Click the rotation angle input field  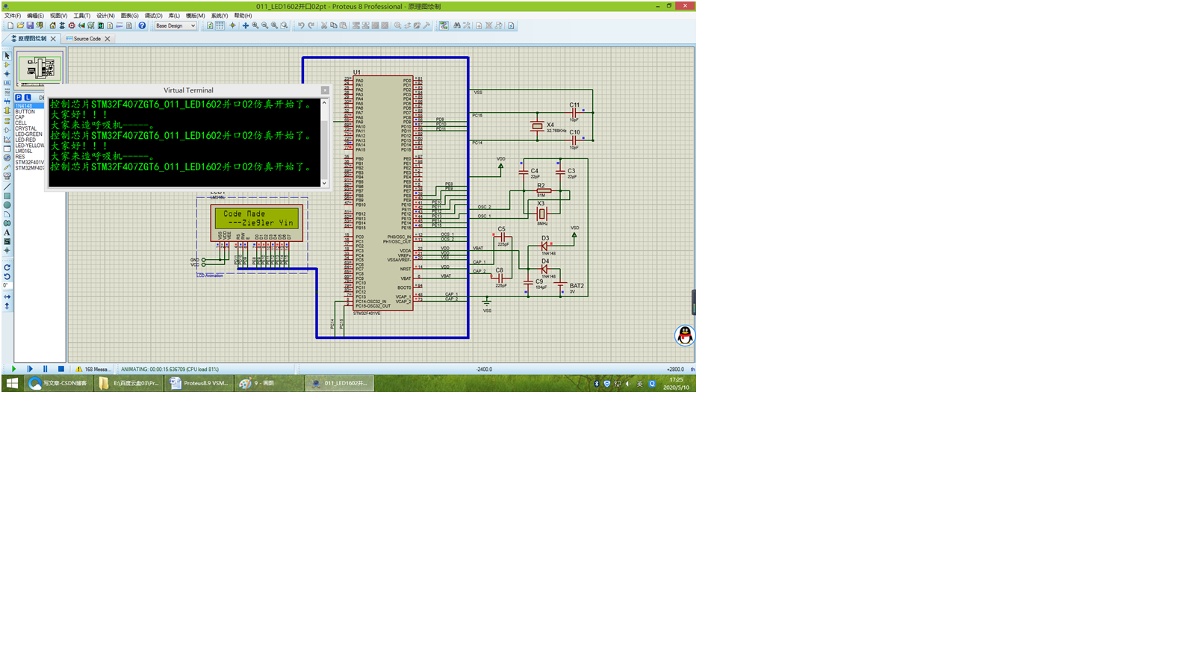tap(7, 286)
